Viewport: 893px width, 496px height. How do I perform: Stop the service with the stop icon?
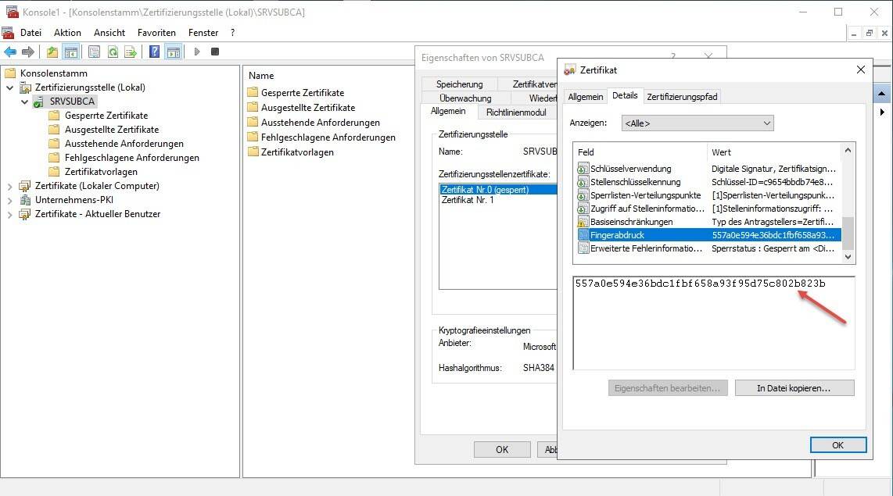[215, 52]
